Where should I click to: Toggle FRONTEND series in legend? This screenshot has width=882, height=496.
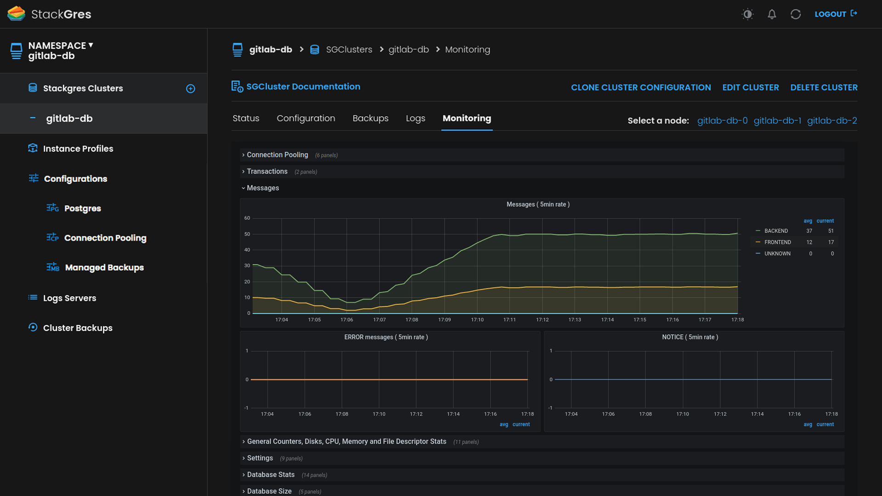tap(777, 242)
